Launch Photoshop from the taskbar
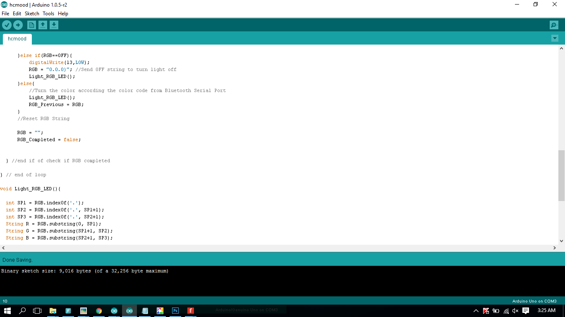 pyautogui.click(x=175, y=311)
